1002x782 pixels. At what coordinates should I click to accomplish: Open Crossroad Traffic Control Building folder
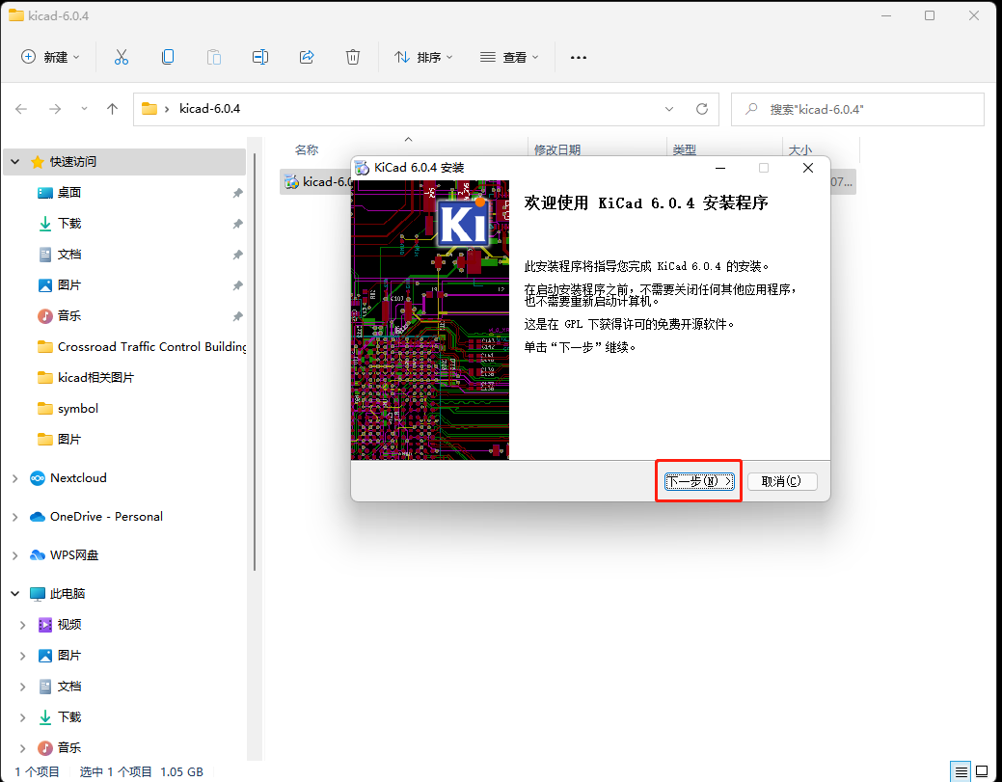(x=142, y=347)
